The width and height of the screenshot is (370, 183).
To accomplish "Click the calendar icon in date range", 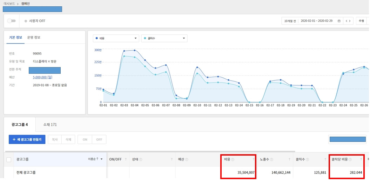I will coord(339,21).
